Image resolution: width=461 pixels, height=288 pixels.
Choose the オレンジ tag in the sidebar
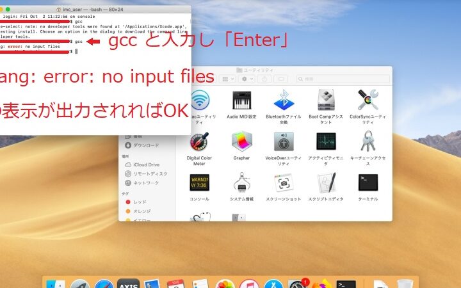138,211
